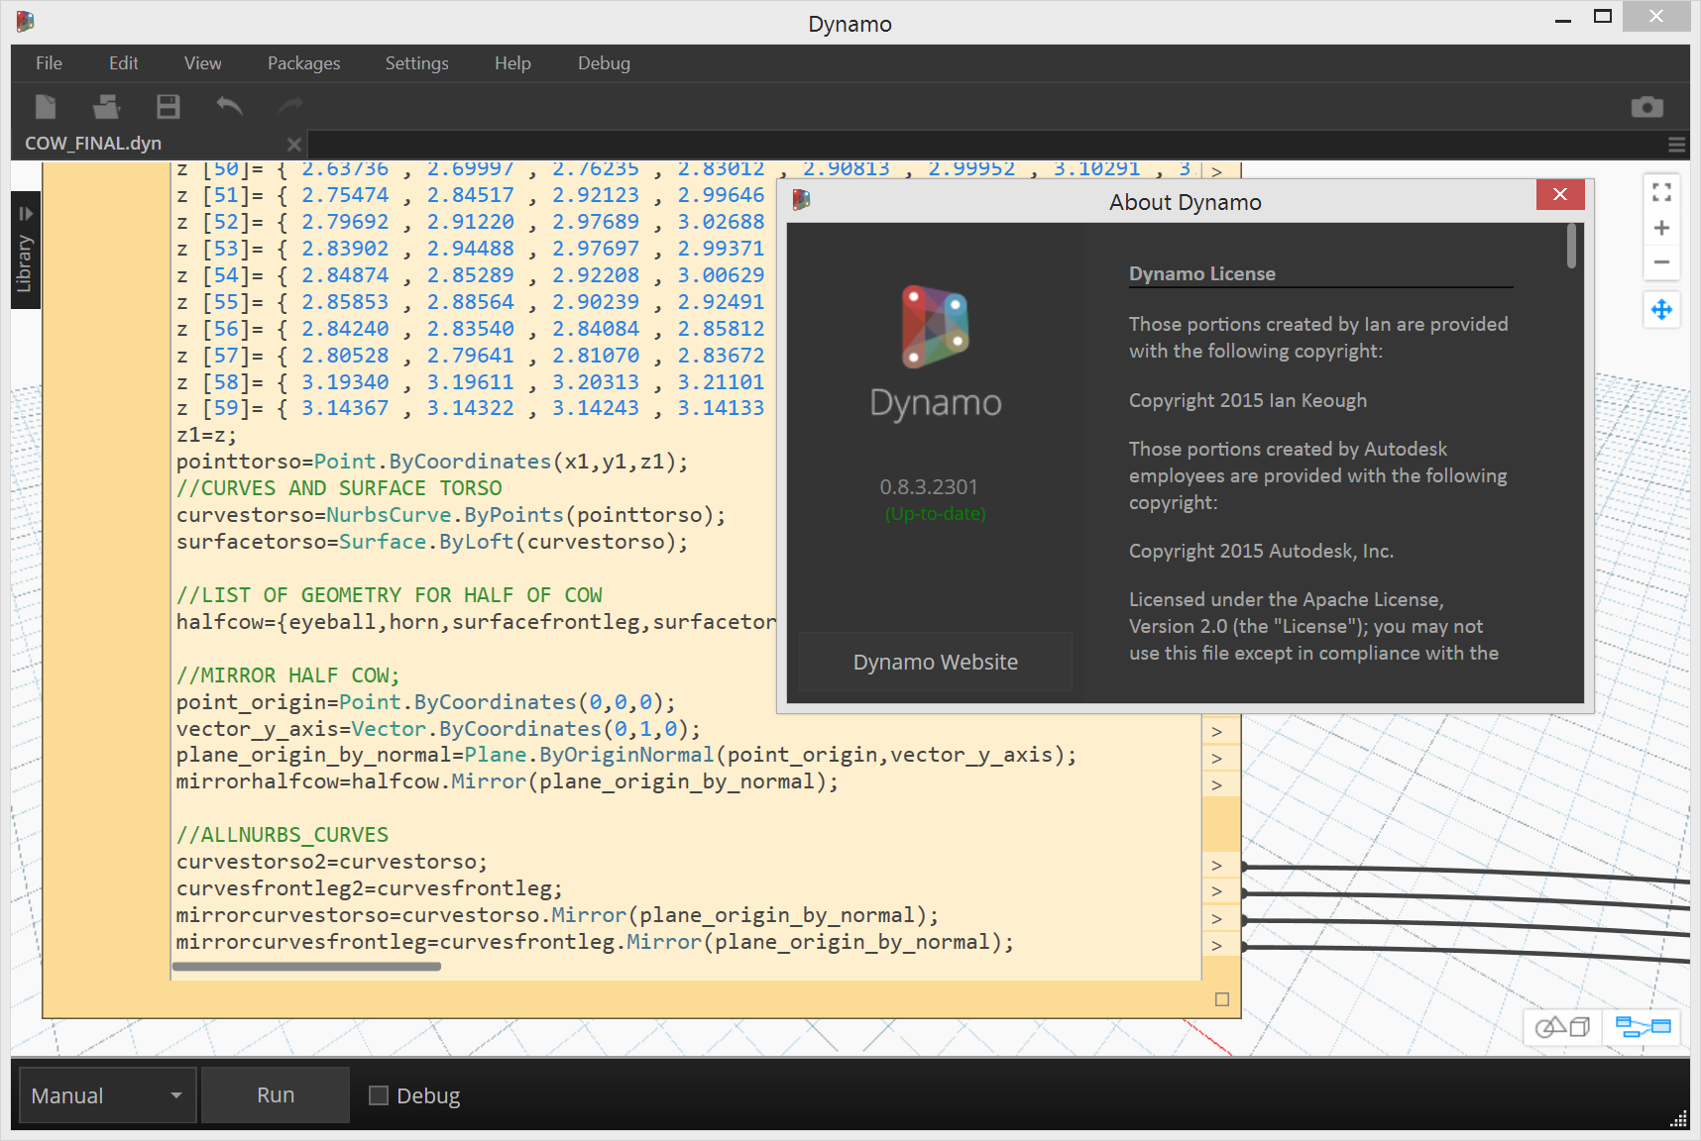1701x1141 pixels.
Task: Expand the collapsed Library sidebar
Action: [25, 251]
